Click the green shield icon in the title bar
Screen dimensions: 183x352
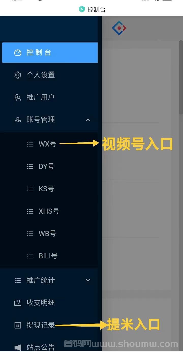(x=82, y=9)
